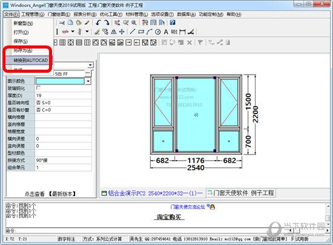Click the H-shaped dimension tool
The height and width of the screenshot is (245, 333).
[x=182, y=32]
